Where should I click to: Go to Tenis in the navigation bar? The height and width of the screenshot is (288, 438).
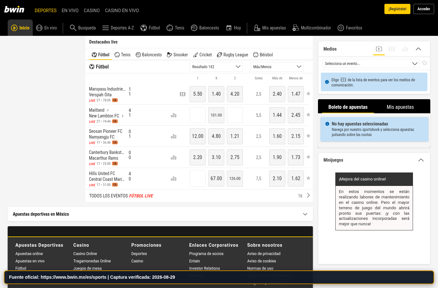click(x=175, y=28)
